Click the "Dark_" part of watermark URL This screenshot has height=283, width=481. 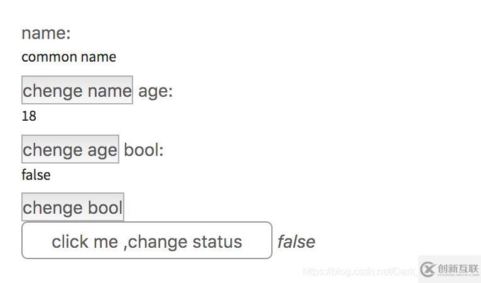pyautogui.click(x=406, y=272)
